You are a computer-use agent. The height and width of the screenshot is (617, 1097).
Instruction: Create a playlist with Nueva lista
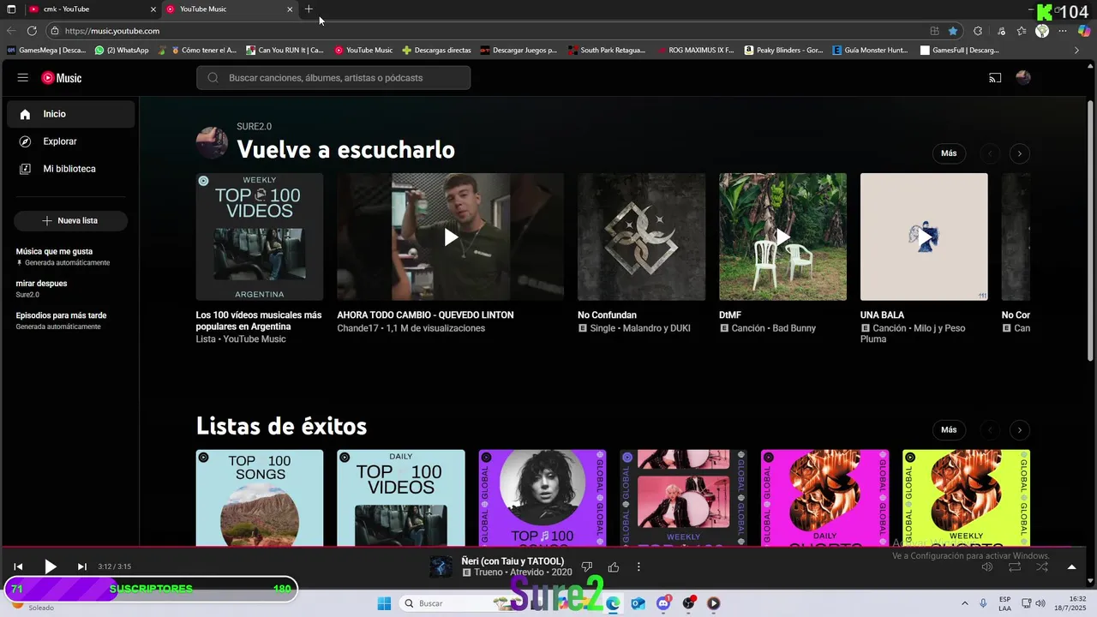point(70,220)
